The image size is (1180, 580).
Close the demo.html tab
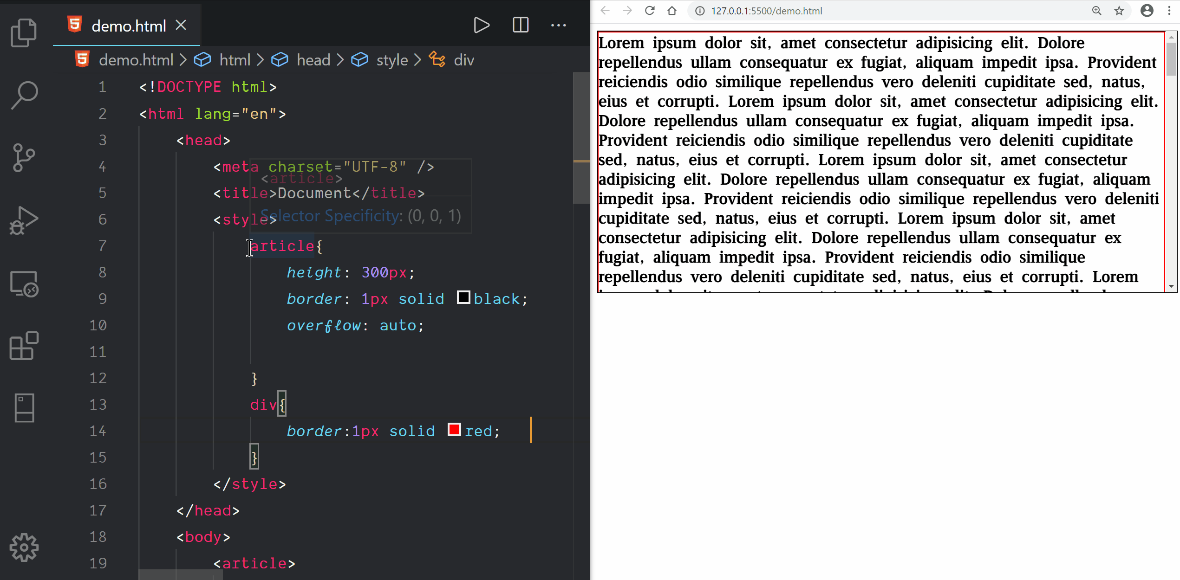(181, 25)
